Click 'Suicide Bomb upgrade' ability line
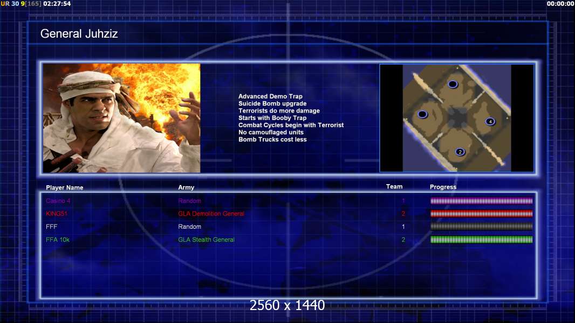The width and height of the screenshot is (575, 323). point(272,103)
